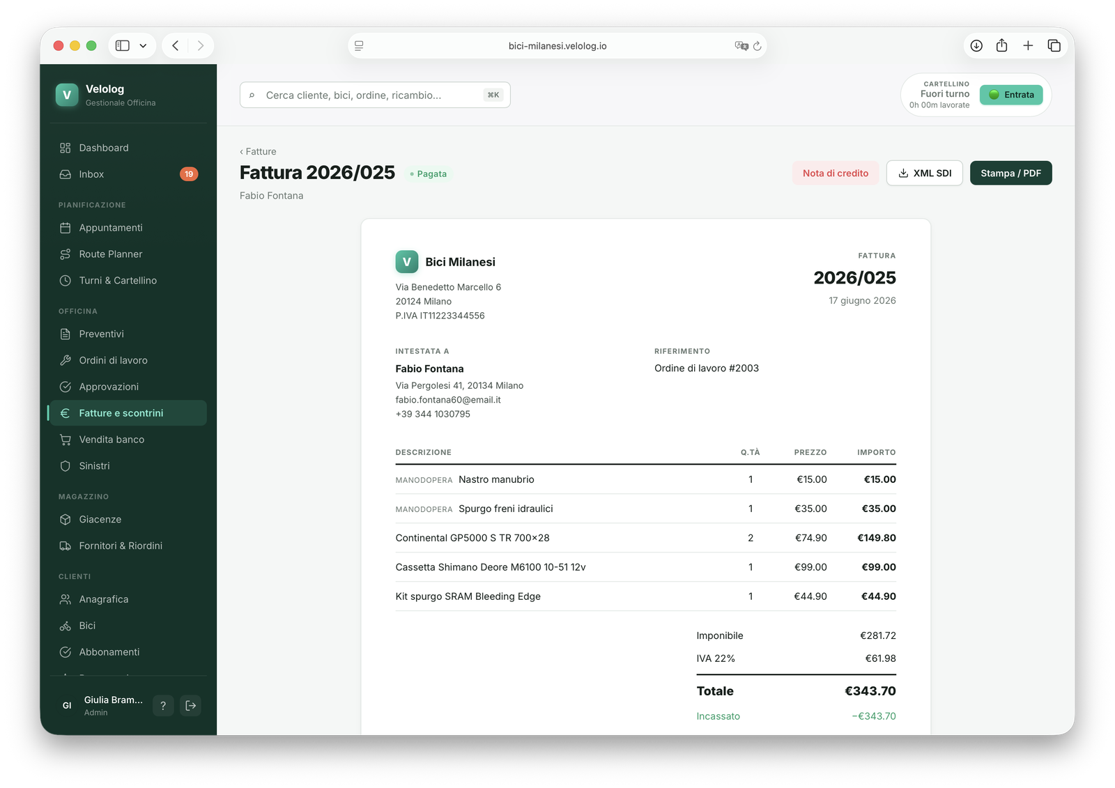This screenshot has width=1115, height=788.
Task: Open the Dashboard icon in sidebar
Action: (66, 148)
